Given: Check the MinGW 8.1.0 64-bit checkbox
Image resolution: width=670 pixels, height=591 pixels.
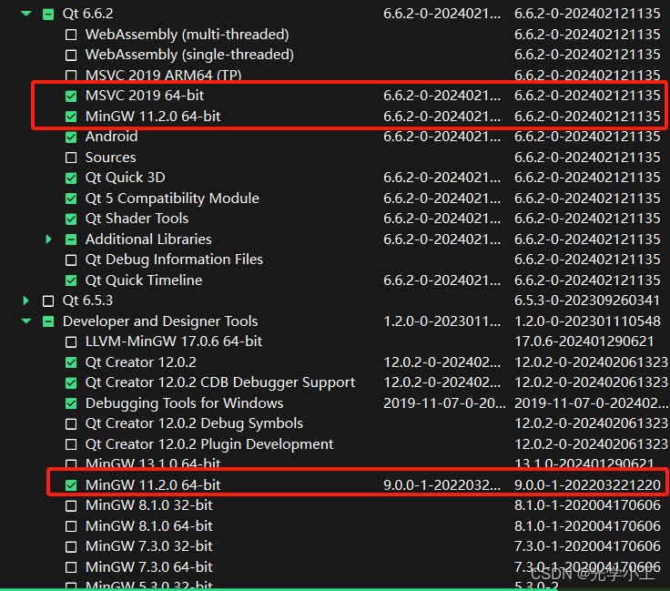Looking at the screenshot, I should 71,526.
